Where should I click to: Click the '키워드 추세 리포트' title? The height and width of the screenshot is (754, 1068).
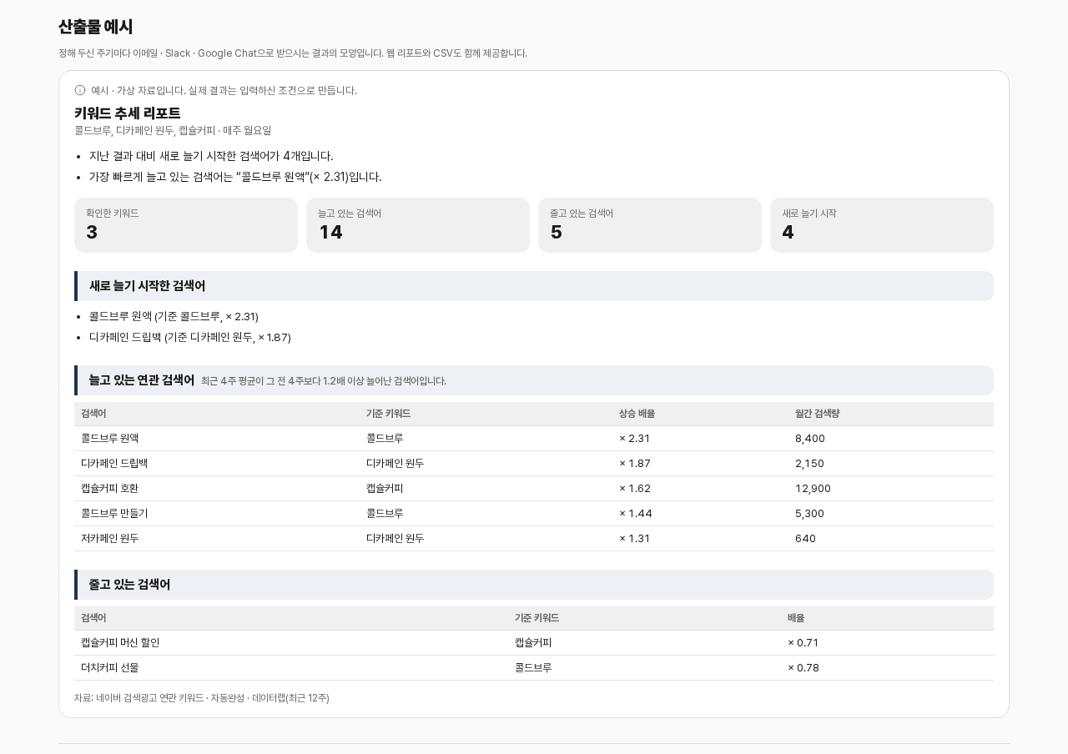127,113
